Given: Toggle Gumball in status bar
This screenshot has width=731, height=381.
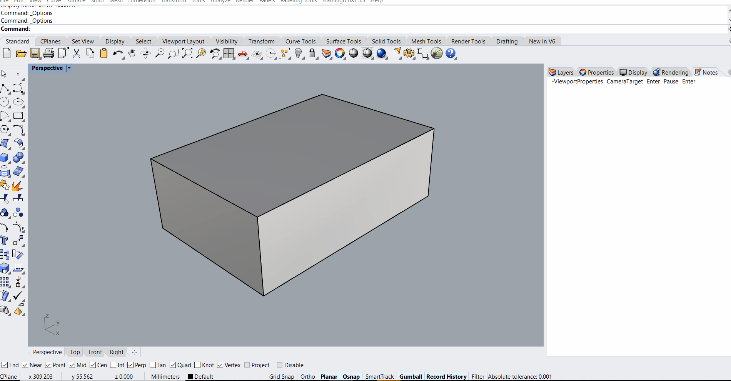Looking at the screenshot, I should tap(411, 377).
